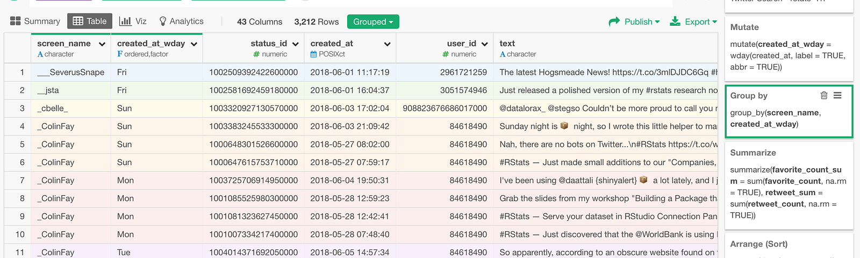Open the created_at column dropdown arrow
This screenshot has height=258, width=860.
click(387, 44)
